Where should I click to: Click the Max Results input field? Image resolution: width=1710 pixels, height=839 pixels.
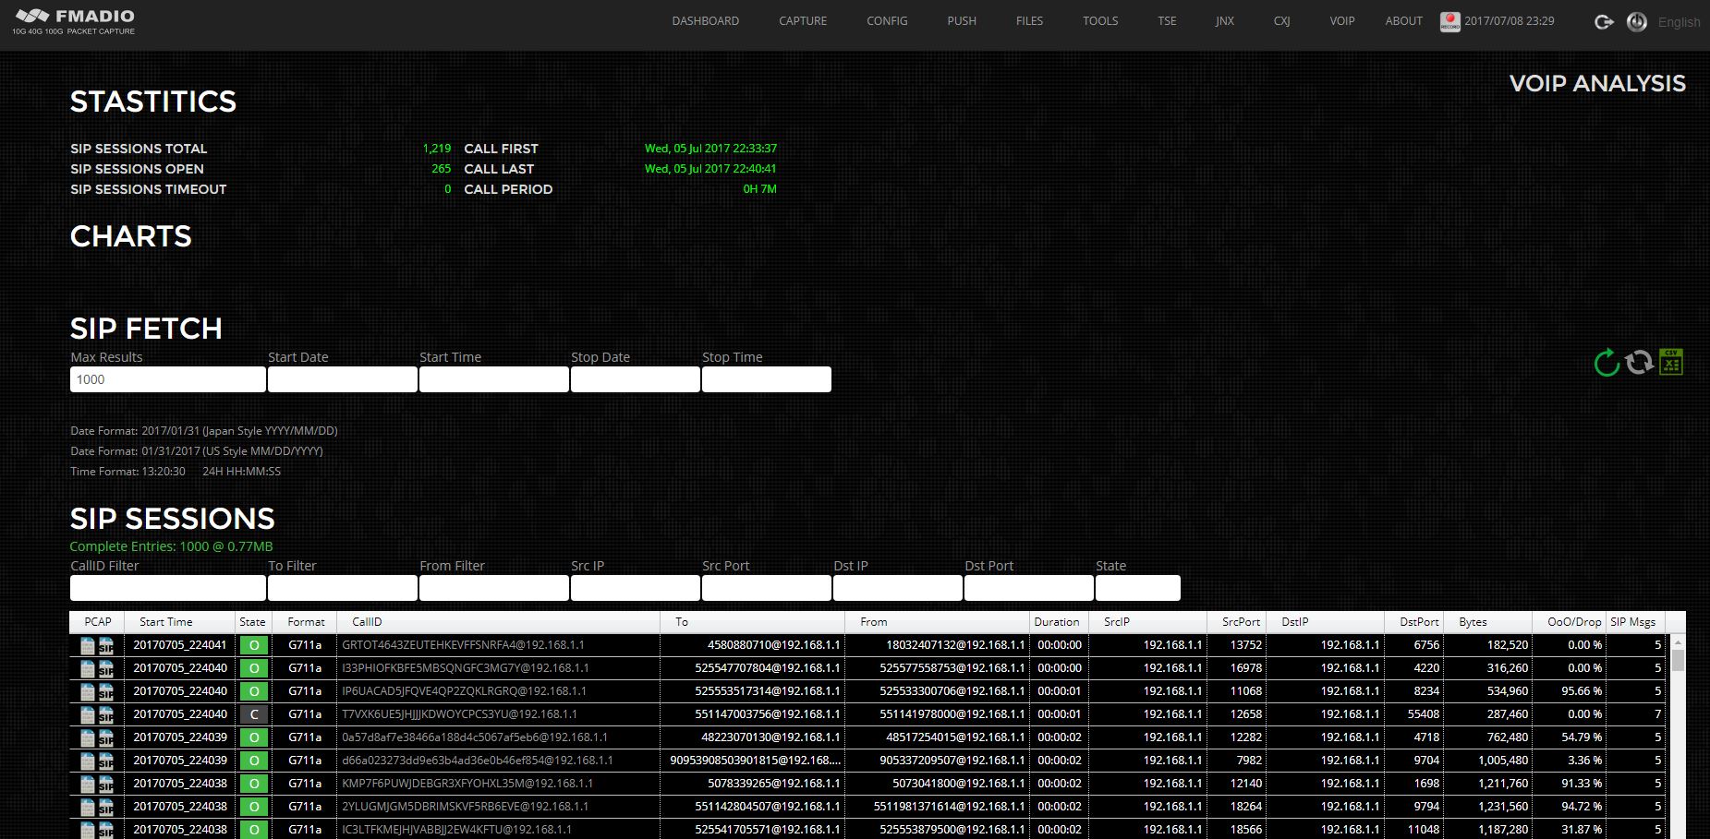pos(167,379)
